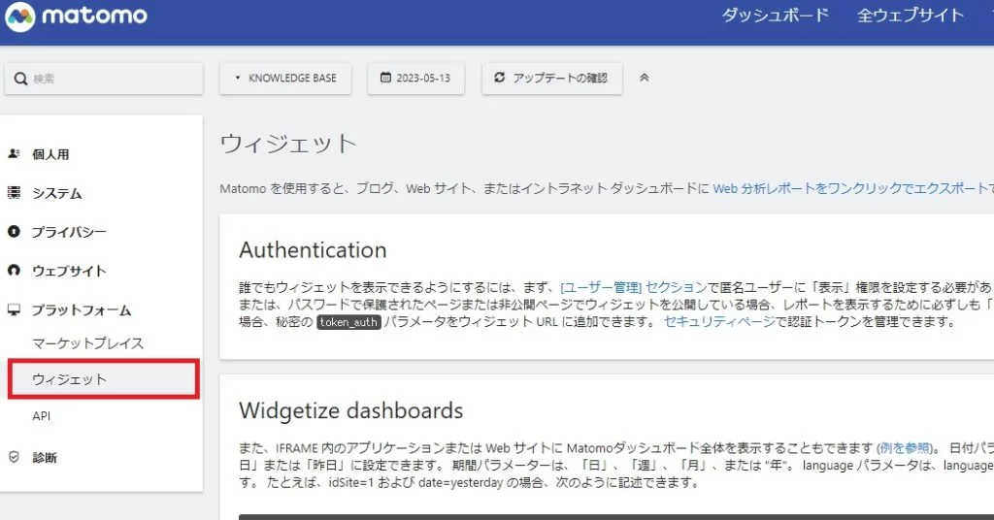The height and width of the screenshot is (520, 994).
Task: Expand 個人用 sidebar section
Action: 50,154
